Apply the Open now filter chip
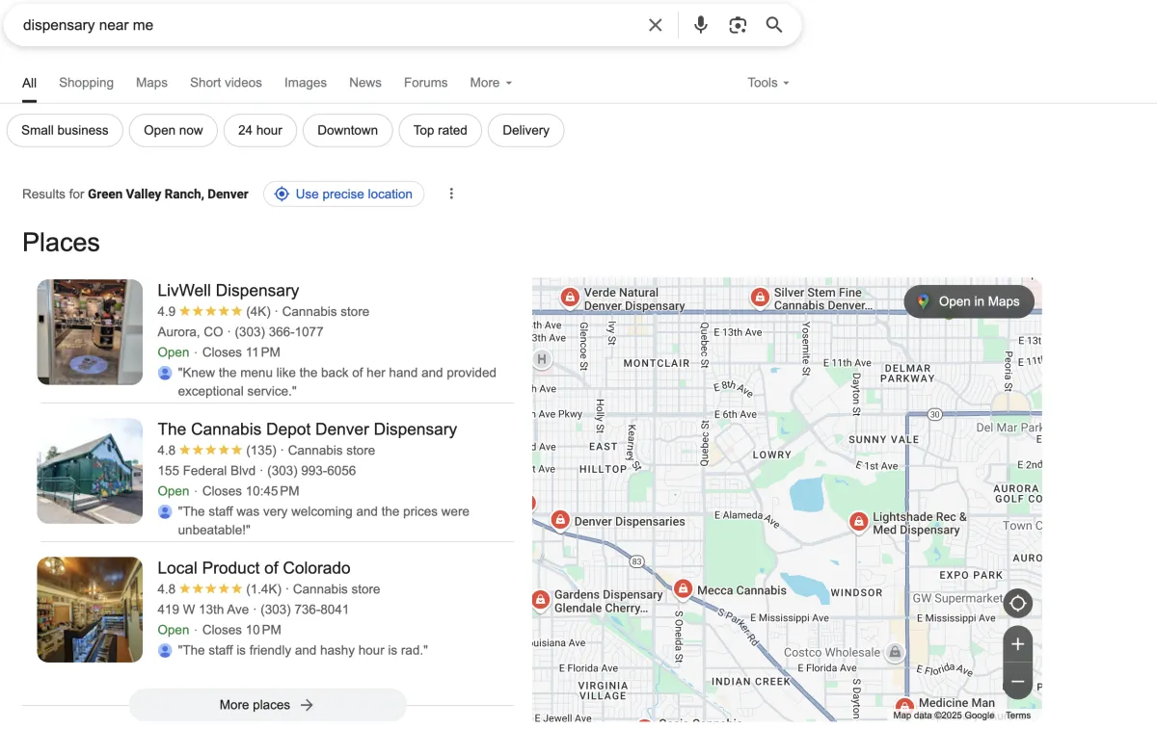Viewport: 1157px width, 755px height. pos(174,130)
